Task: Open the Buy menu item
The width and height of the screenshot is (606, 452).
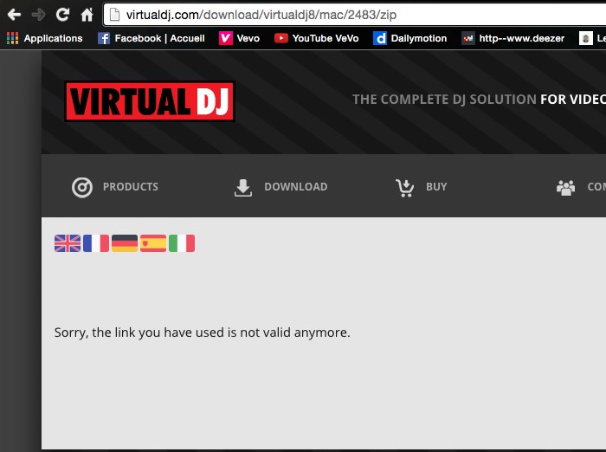Action: 422,187
